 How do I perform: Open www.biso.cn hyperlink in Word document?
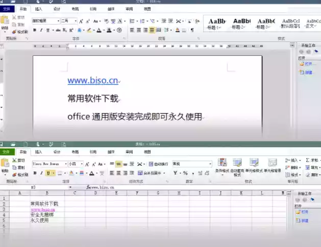tap(93, 80)
